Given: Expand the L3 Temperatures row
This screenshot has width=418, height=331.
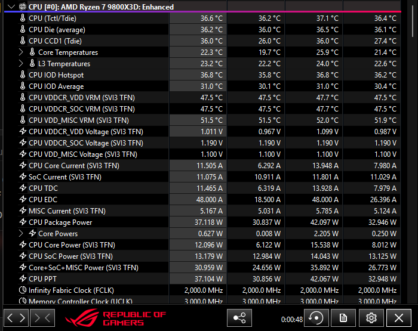Looking at the screenshot, I should pyautogui.click(x=21, y=64).
